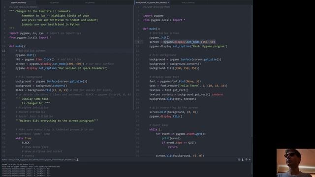The width and height of the screenshot is (315, 177).
Task: Click line number 11 in the left editor gutter
Action: point(4,51)
